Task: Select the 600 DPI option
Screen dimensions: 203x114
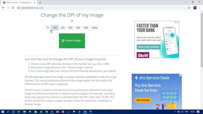Action: coord(86,28)
